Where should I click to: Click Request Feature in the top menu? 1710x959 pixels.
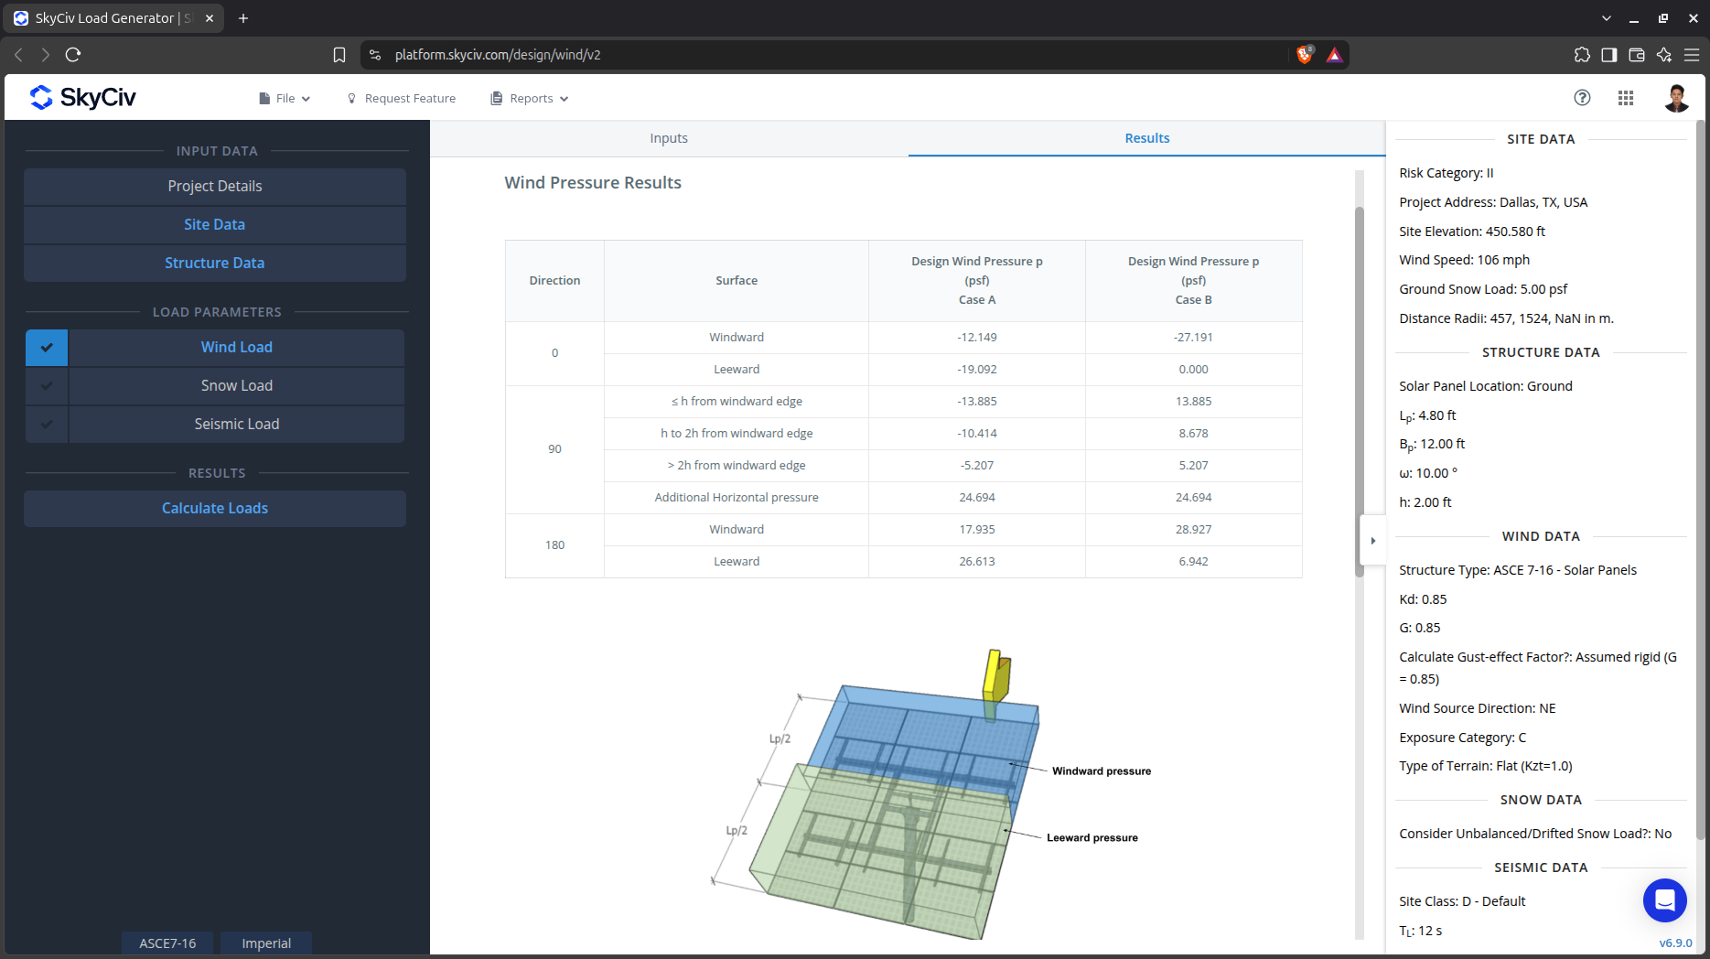tap(401, 98)
